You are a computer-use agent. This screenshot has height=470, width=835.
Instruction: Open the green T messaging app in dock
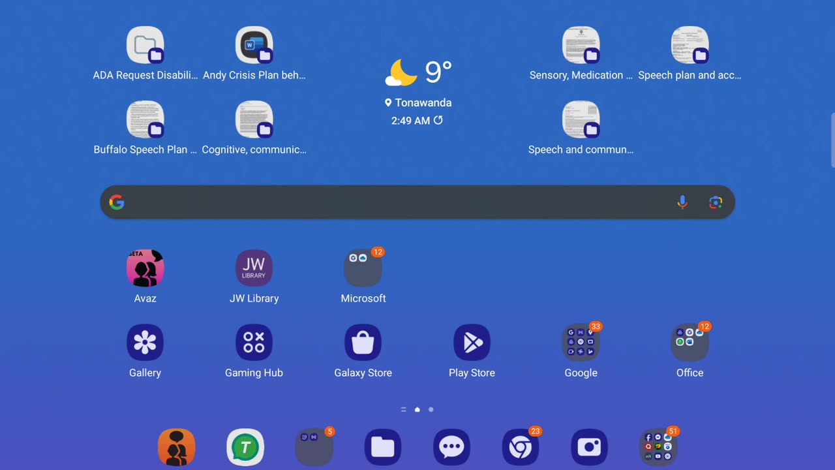(245, 448)
